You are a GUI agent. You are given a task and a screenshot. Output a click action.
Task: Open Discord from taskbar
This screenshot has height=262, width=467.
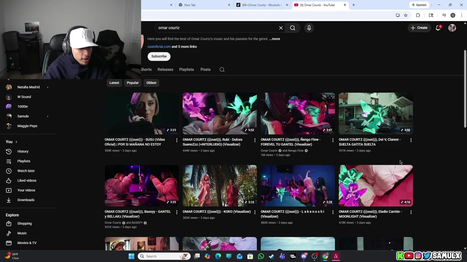pos(304,256)
